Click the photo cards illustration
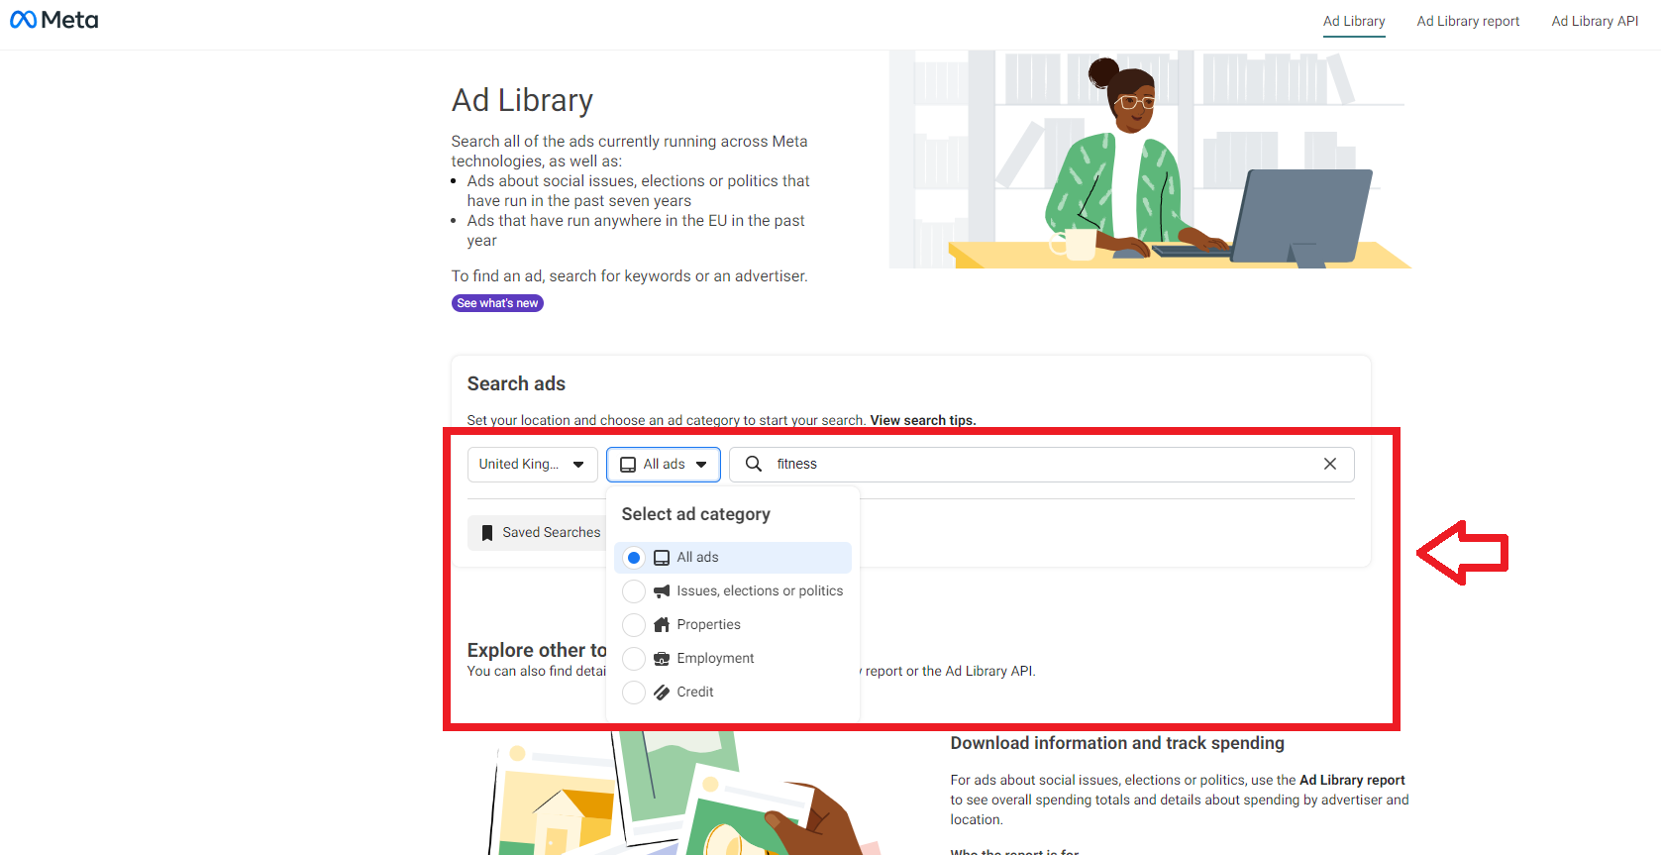 pos(683,794)
